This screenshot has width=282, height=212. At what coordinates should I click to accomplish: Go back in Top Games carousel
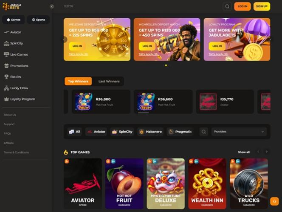[258, 152]
